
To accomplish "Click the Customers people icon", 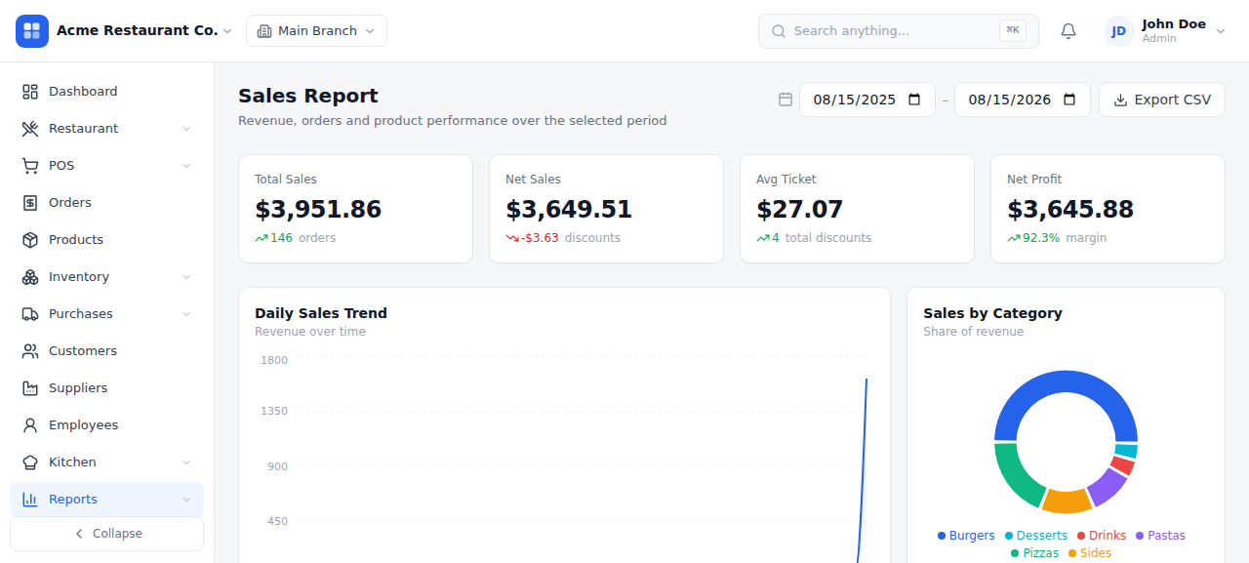I will [x=30, y=351].
